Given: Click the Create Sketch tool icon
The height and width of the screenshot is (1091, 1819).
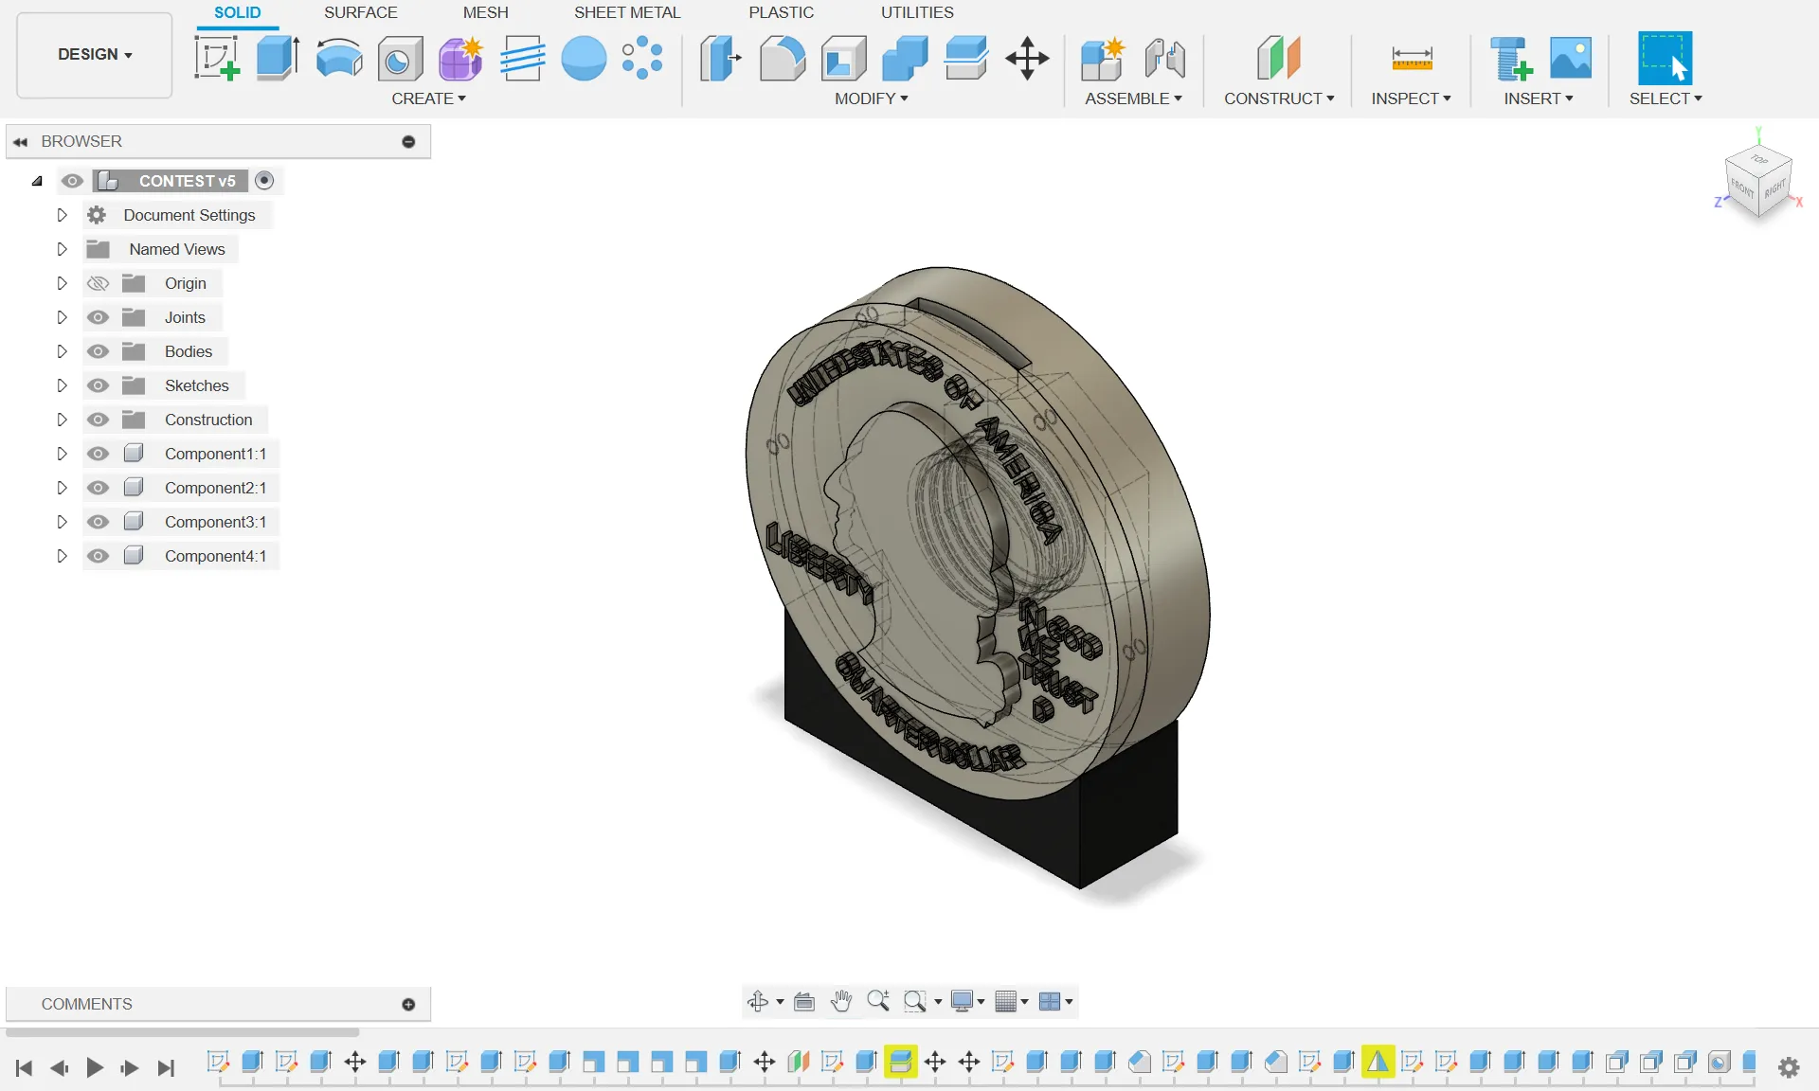Looking at the screenshot, I should tap(217, 58).
